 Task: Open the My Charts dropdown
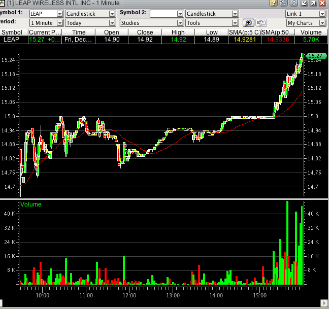click(x=322, y=23)
